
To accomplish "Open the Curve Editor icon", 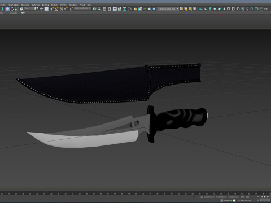I will tap(120, 9).
